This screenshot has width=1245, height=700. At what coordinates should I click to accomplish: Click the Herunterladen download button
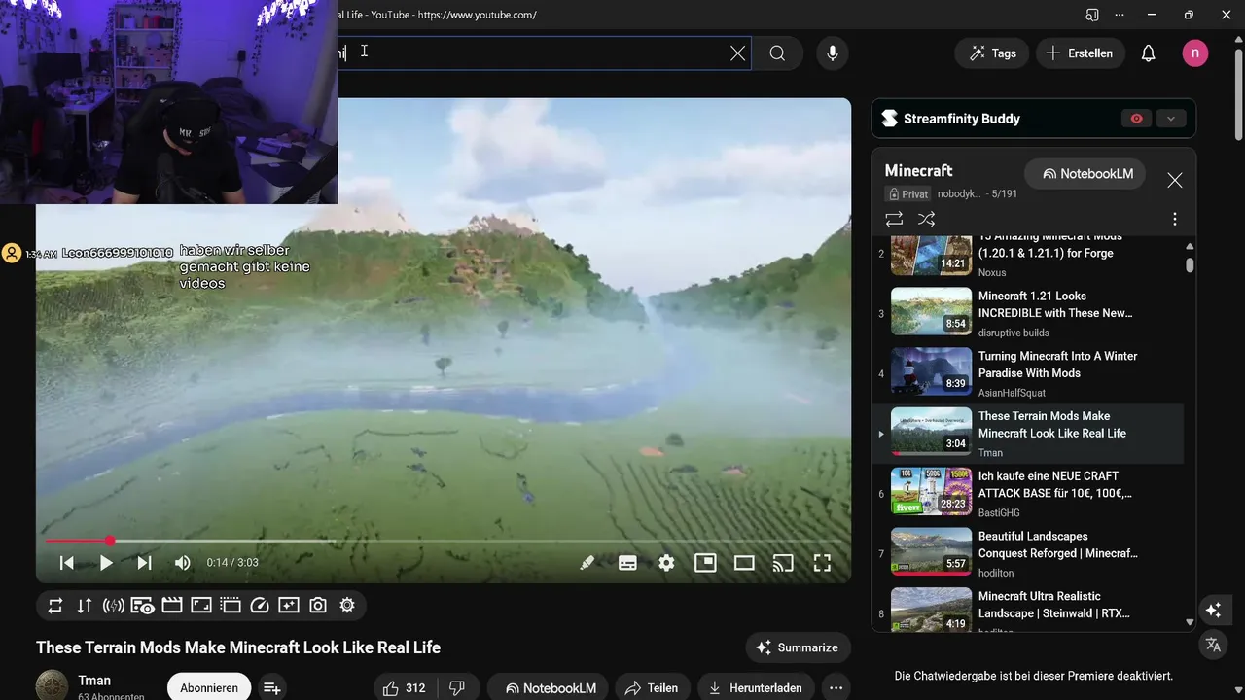756,688
